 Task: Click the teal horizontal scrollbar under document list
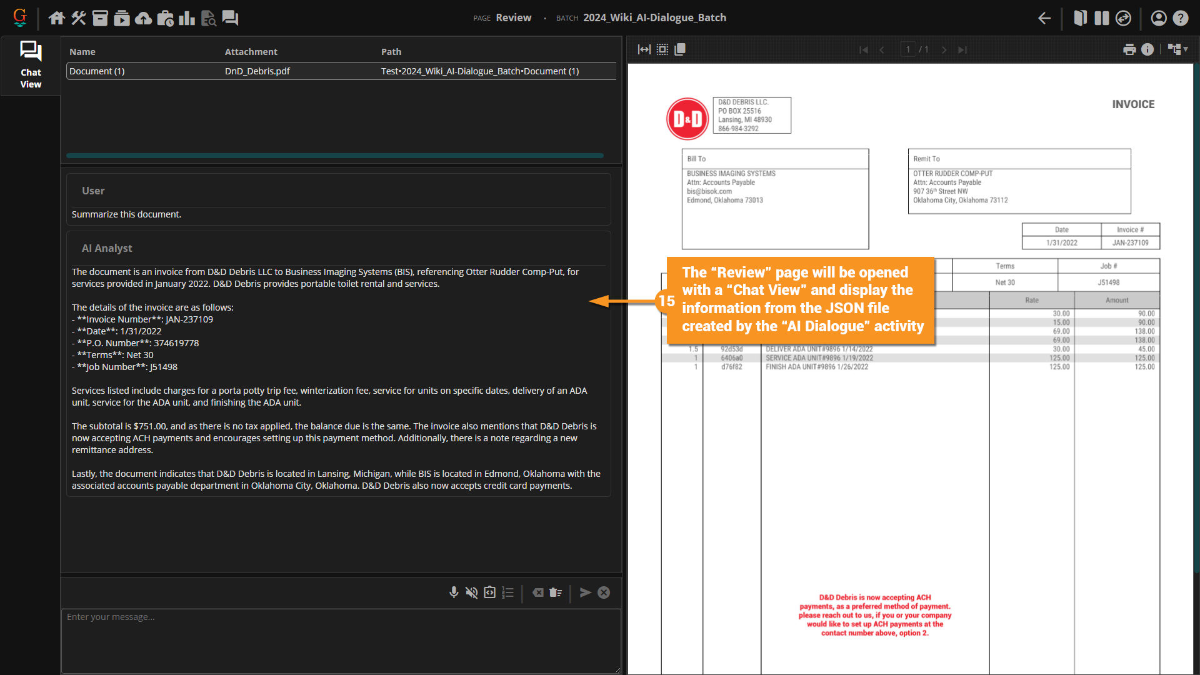pyautogui.click(x=335, y=156)
